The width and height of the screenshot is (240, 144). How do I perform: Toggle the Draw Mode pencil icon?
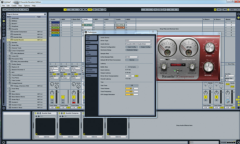point(105,10)
